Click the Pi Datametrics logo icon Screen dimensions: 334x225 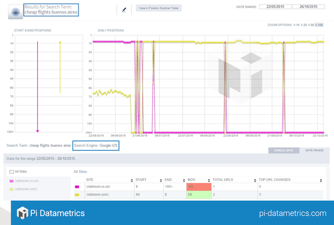22,213
